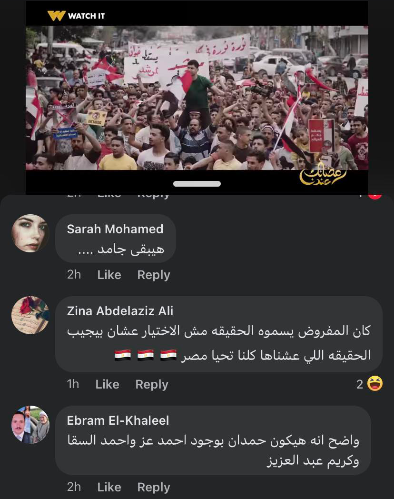Tap the red reaction icon under the video

click(375, 196)
